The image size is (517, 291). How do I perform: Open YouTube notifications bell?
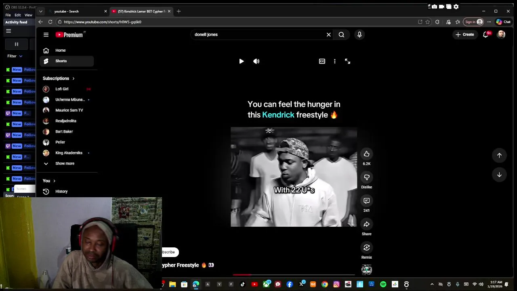486,35
